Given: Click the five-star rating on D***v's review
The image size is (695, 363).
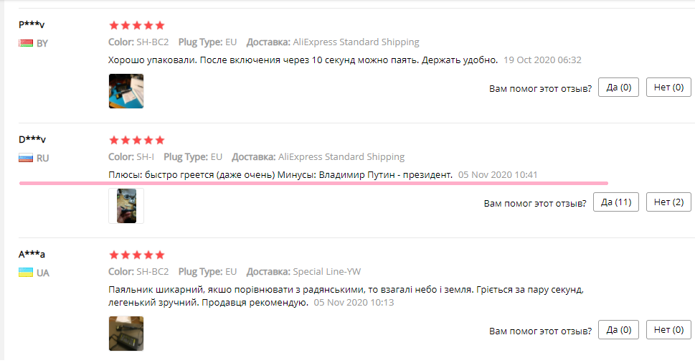Looking at the screenshot, I should [x=136, y=140].
